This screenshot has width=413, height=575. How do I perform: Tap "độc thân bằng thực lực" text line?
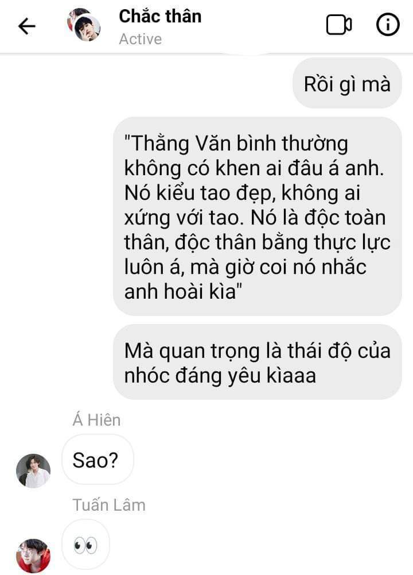pos(283,243)
